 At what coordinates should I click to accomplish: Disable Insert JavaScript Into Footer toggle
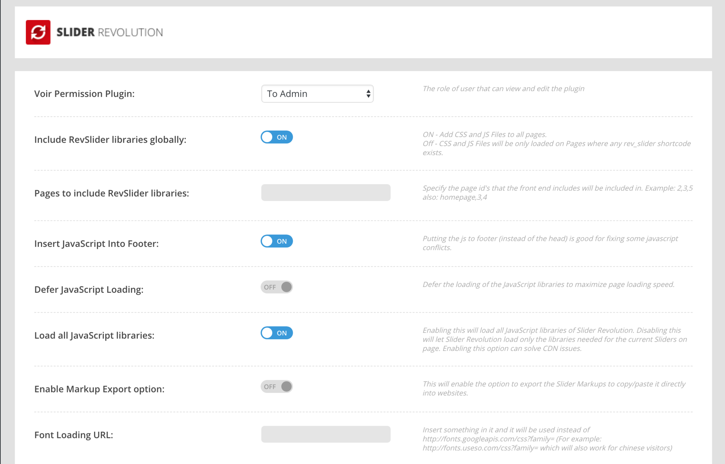(277, 241)
